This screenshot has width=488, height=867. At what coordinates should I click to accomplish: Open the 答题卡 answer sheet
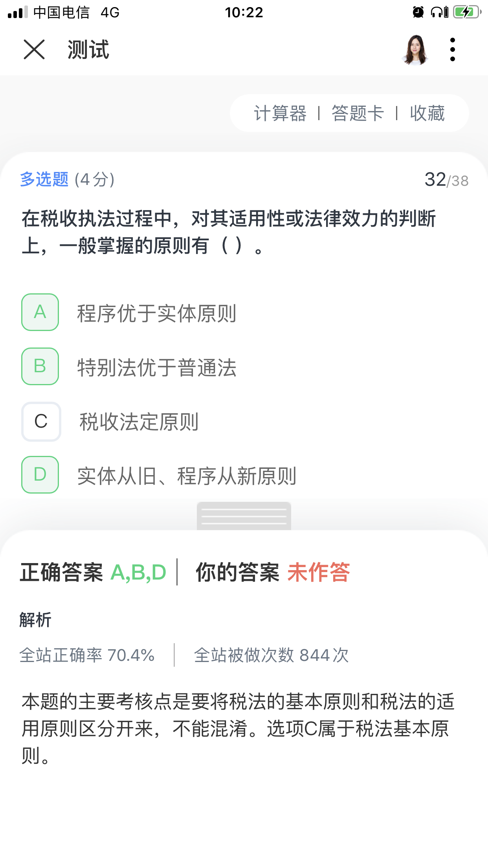[358, 113]
